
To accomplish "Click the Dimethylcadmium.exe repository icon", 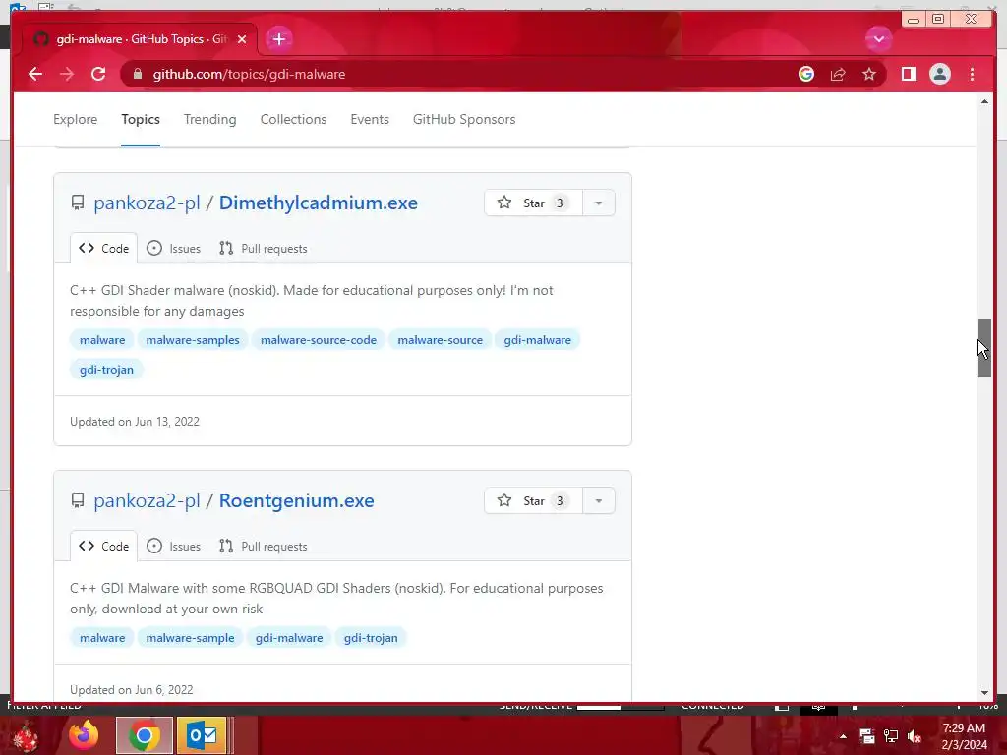I will click(78, 203).
